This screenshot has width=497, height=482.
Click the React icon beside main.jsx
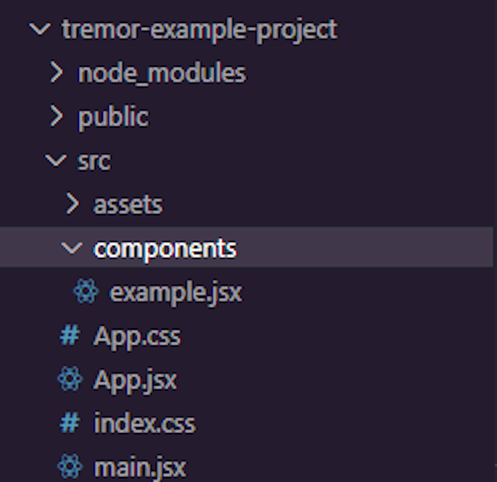coord(69,466)
